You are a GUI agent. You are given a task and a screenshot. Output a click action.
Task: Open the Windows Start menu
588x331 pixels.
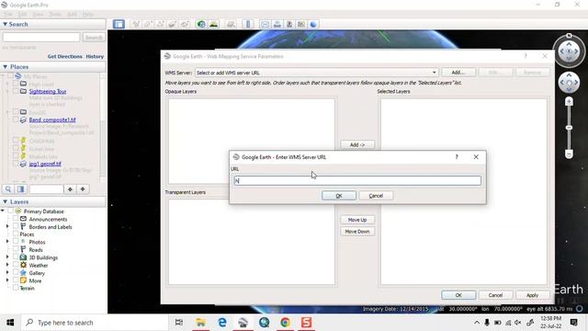coord(10,323)
